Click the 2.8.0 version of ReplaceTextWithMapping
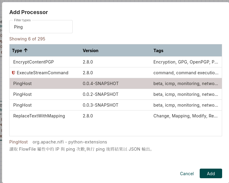Screen dimensions: 229x183 [88, 116]
